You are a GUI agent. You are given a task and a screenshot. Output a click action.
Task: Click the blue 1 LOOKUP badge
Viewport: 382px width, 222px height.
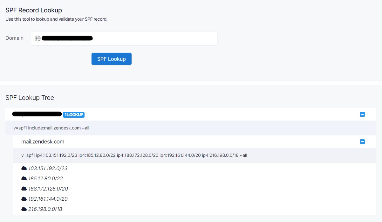point(74,114)
